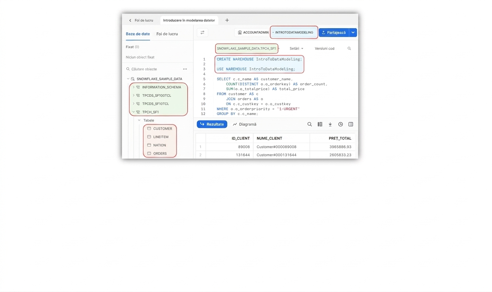Expand the INFORMATION_SCHEMA schema

[x=134, y=87]
